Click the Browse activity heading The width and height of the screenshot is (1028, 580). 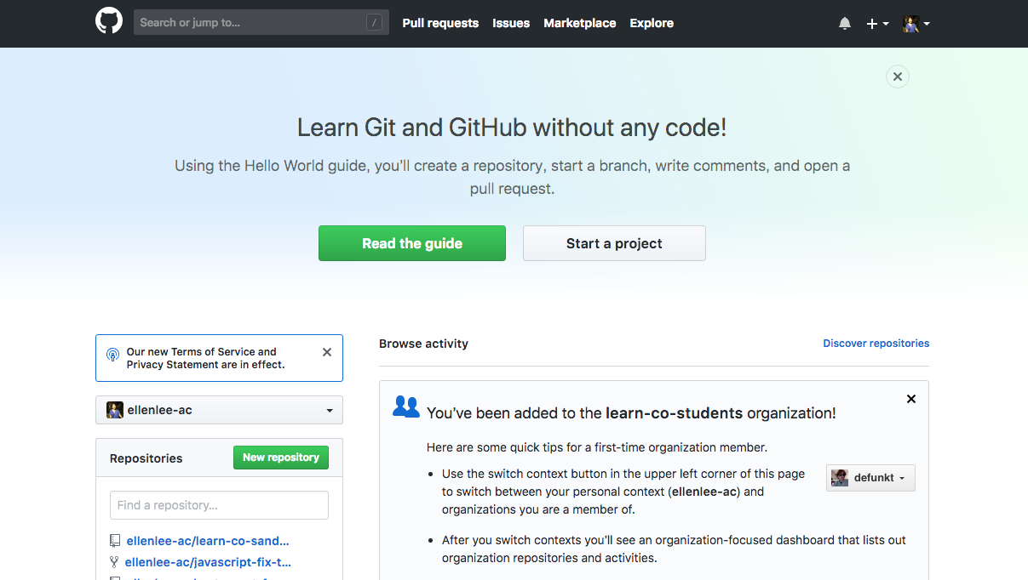[423, 344]
